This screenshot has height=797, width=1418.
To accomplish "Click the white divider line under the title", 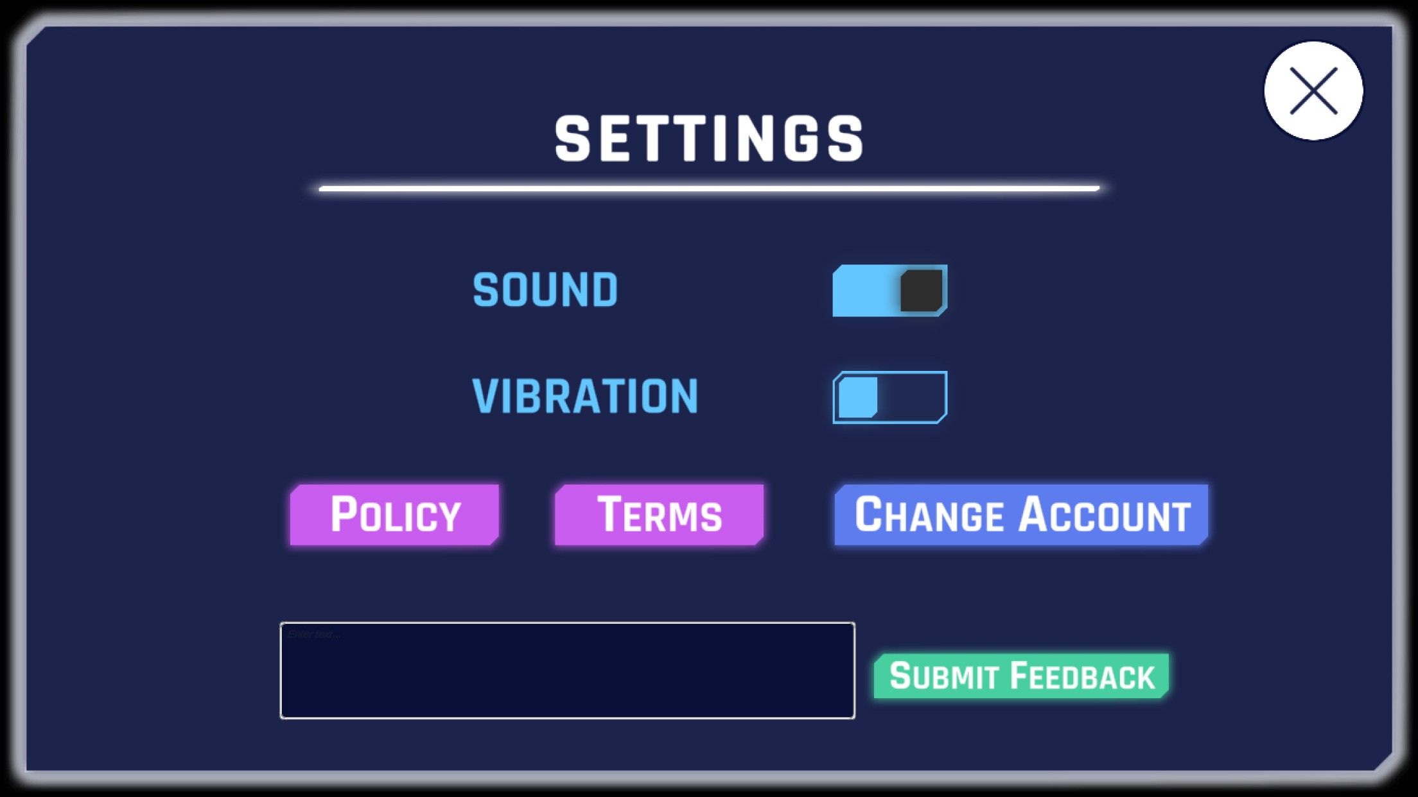I will pyautogui.click(x=709, y=189).
